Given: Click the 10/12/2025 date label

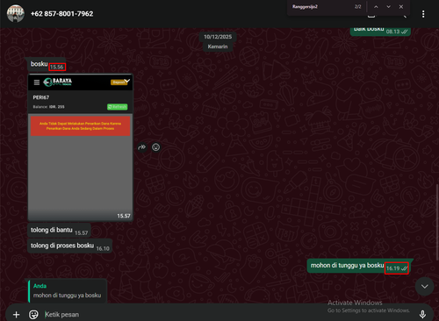Looking at the screenshot, I should pyautogui.click(x=218, y=37).
